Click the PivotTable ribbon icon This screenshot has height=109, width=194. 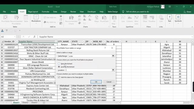click(x=5, y=19)
